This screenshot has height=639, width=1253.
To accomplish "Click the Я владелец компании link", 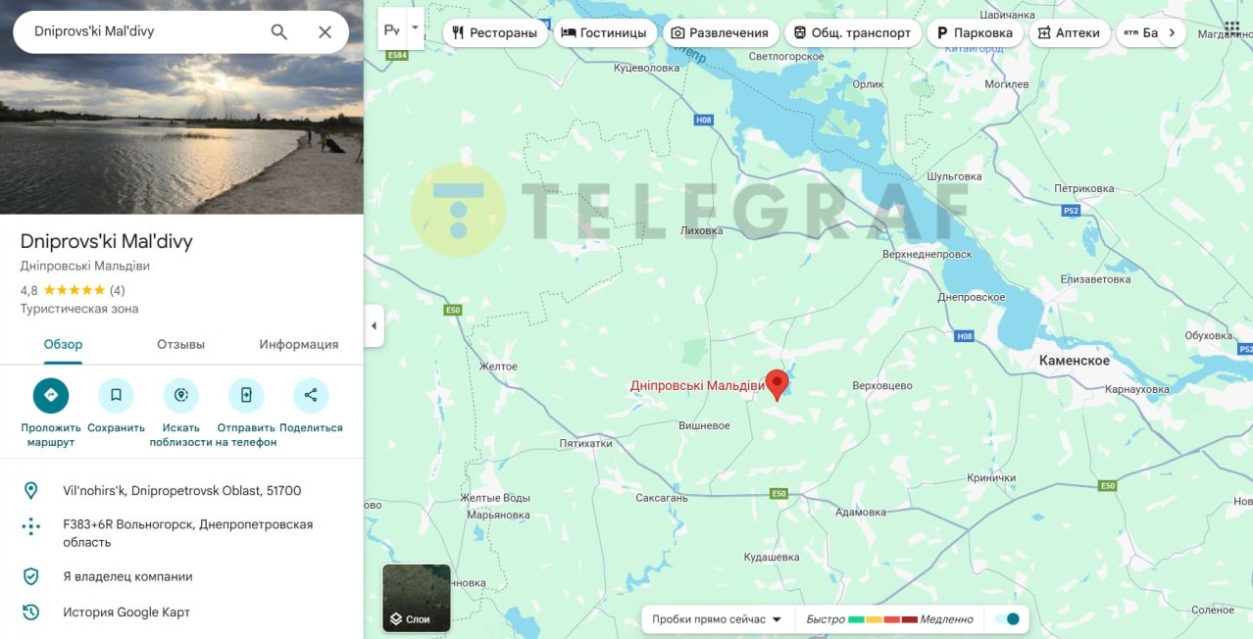I will 127,577.
